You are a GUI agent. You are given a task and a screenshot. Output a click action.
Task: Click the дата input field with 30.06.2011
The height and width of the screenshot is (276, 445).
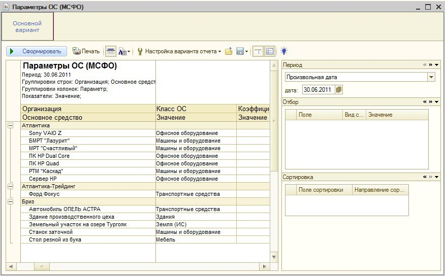[317, 90]
